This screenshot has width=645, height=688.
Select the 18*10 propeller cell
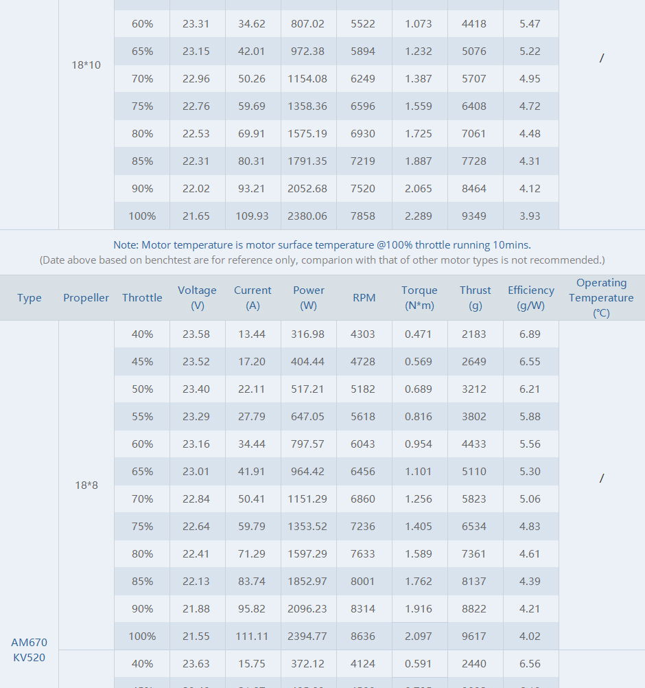click(86, 65)
